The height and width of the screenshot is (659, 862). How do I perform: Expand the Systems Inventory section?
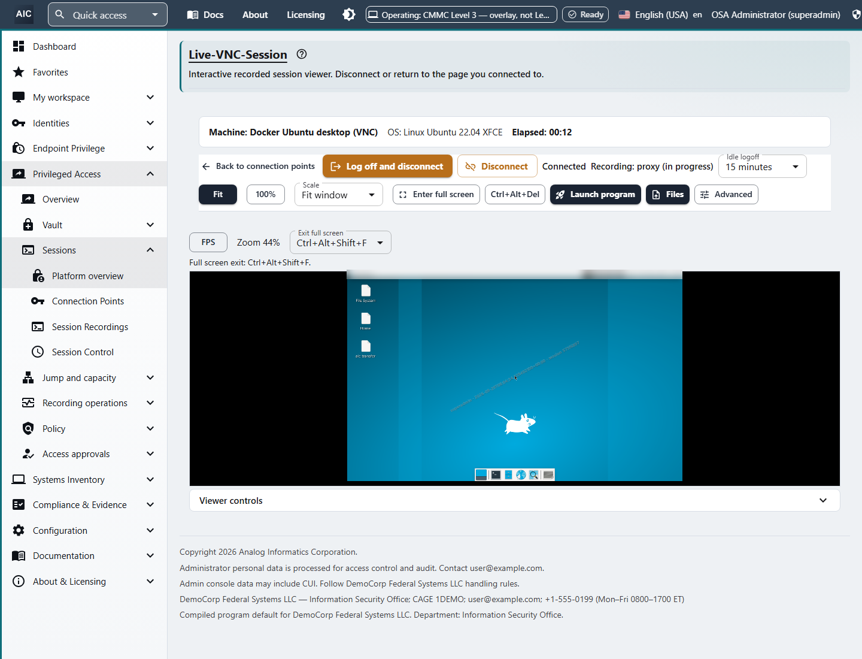click(84, 479)
